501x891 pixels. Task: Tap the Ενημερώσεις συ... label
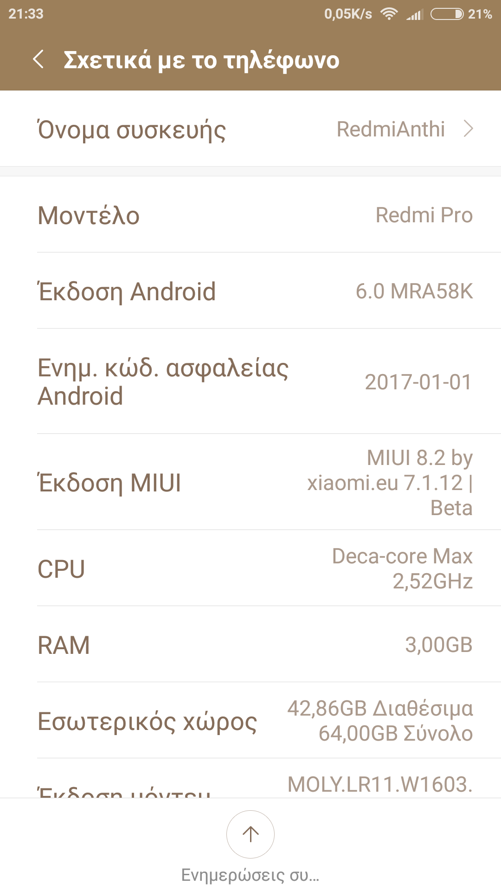click(250, 875)
